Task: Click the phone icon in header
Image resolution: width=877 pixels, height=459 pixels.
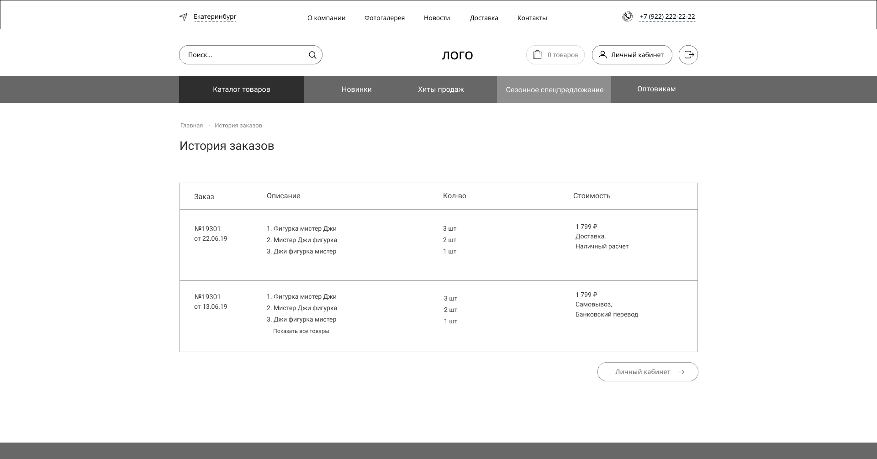Action: pos(627,16)
